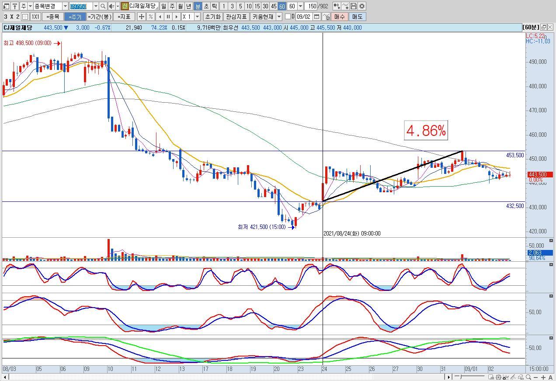Open the calendar date picker icon
This screenshot has height=381, width=556.
[x=317, y=17]
